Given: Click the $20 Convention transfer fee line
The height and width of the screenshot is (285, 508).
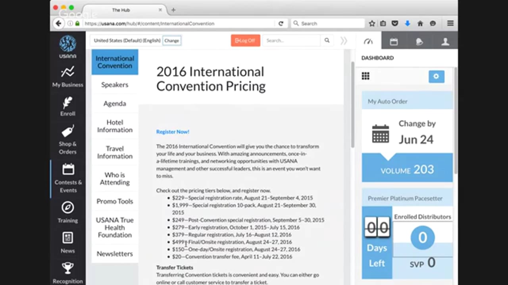Looking at the screenshot, I should 232,256.
